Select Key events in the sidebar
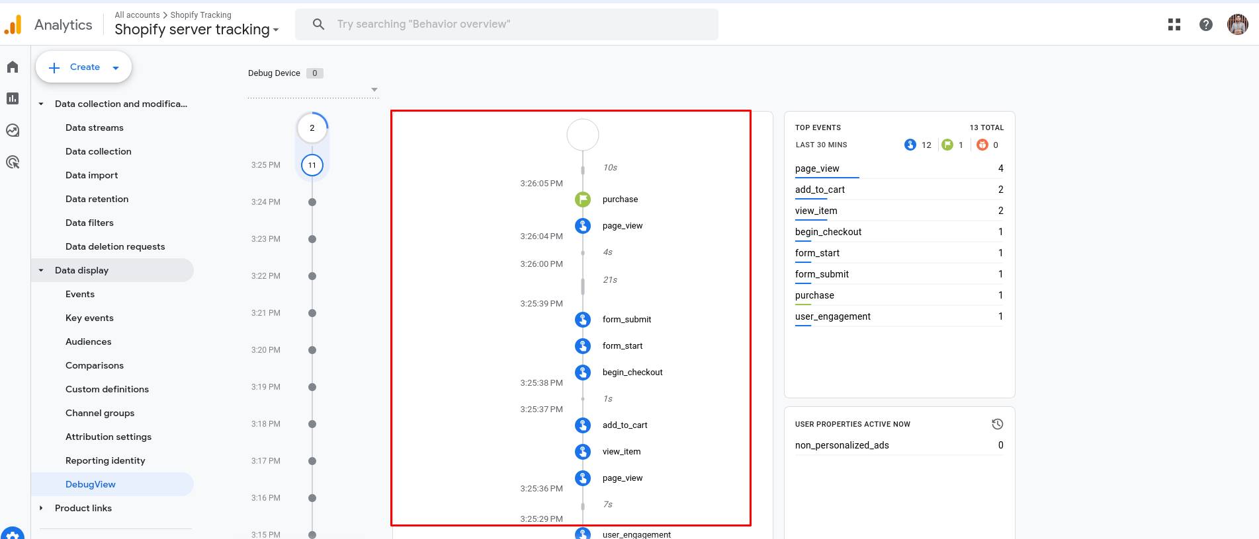The image size is (1259, 539). tap(89, 318)
